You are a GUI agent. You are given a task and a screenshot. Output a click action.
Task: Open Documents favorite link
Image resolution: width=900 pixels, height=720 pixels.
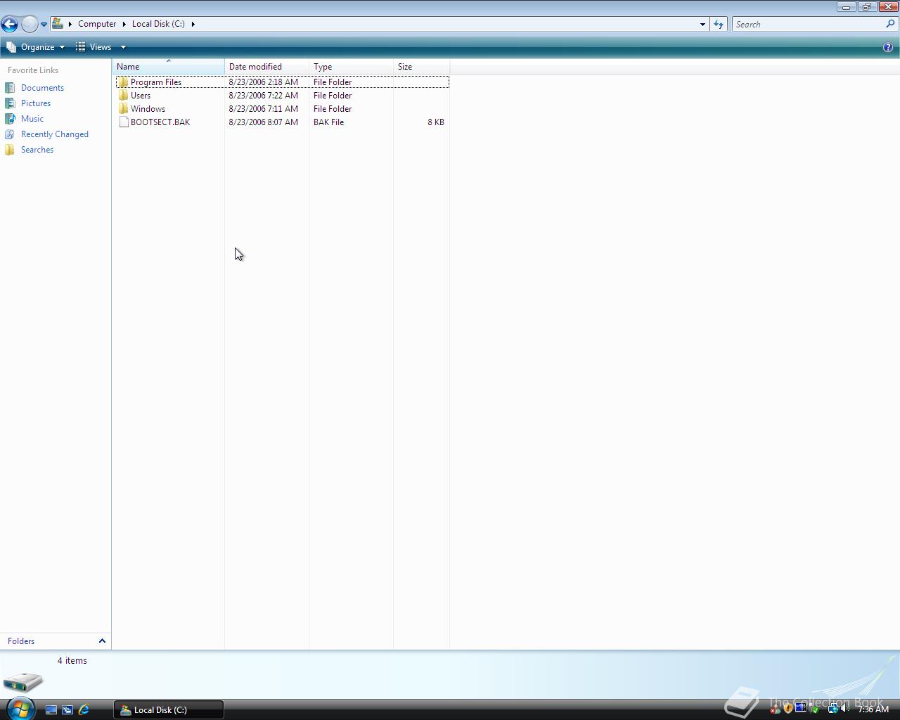(x=42, y=88)
